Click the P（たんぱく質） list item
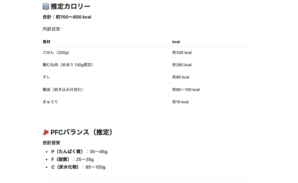 point(79,152)
